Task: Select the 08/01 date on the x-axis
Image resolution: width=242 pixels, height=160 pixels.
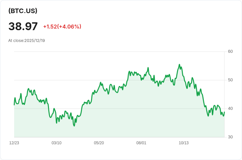Action: point(141,143)
